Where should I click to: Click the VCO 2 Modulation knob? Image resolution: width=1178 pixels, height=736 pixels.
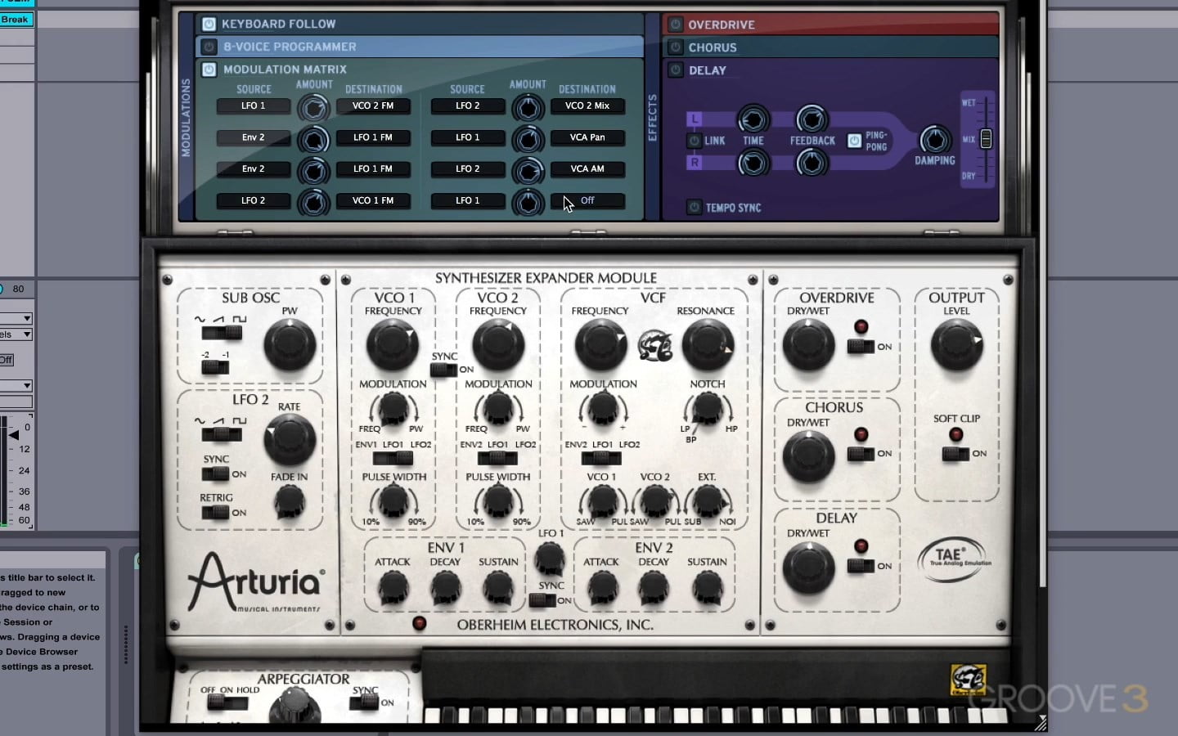(498, 407)
